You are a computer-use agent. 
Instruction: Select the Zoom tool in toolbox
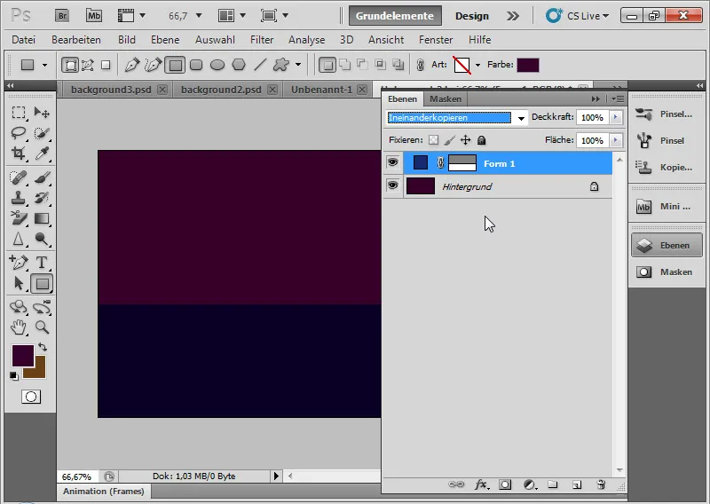coord(42,327)
